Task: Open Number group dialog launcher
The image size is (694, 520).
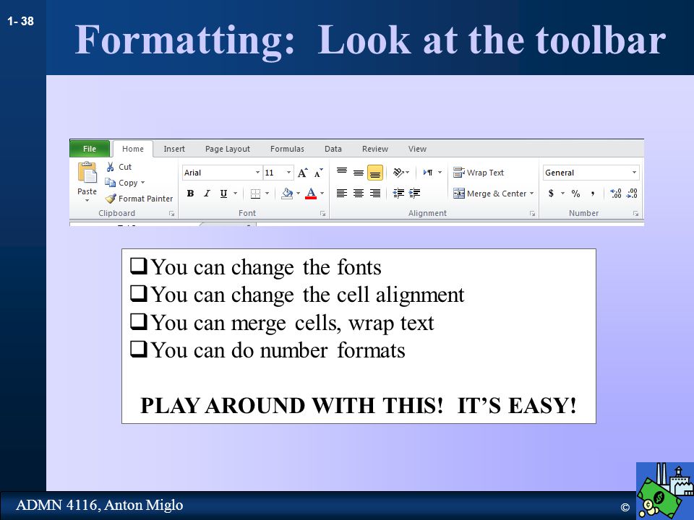Action: click(x=635, y=214)
